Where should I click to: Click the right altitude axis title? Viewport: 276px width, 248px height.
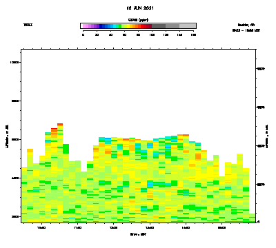click(267, 136)
